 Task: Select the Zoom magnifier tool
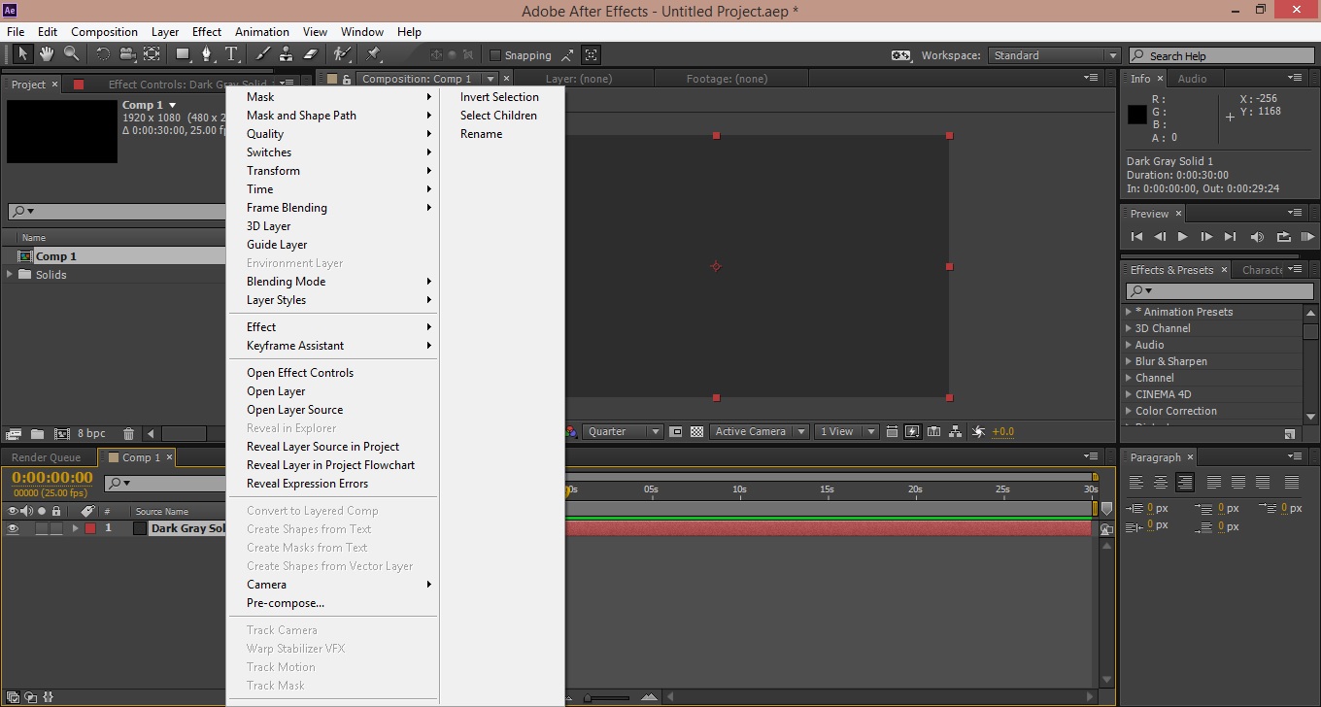(71, 54)
